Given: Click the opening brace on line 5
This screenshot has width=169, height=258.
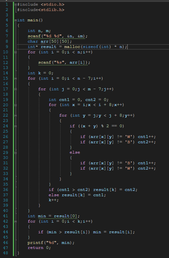Looking at the screenshot, I should [18, 25].
